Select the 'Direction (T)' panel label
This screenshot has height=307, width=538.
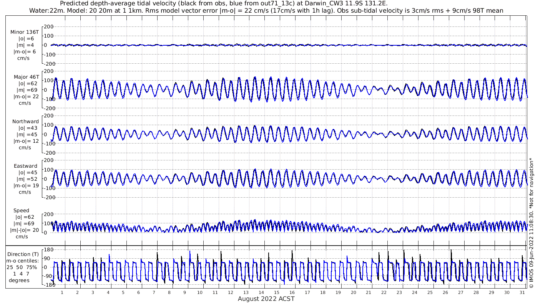coord(23,254)
